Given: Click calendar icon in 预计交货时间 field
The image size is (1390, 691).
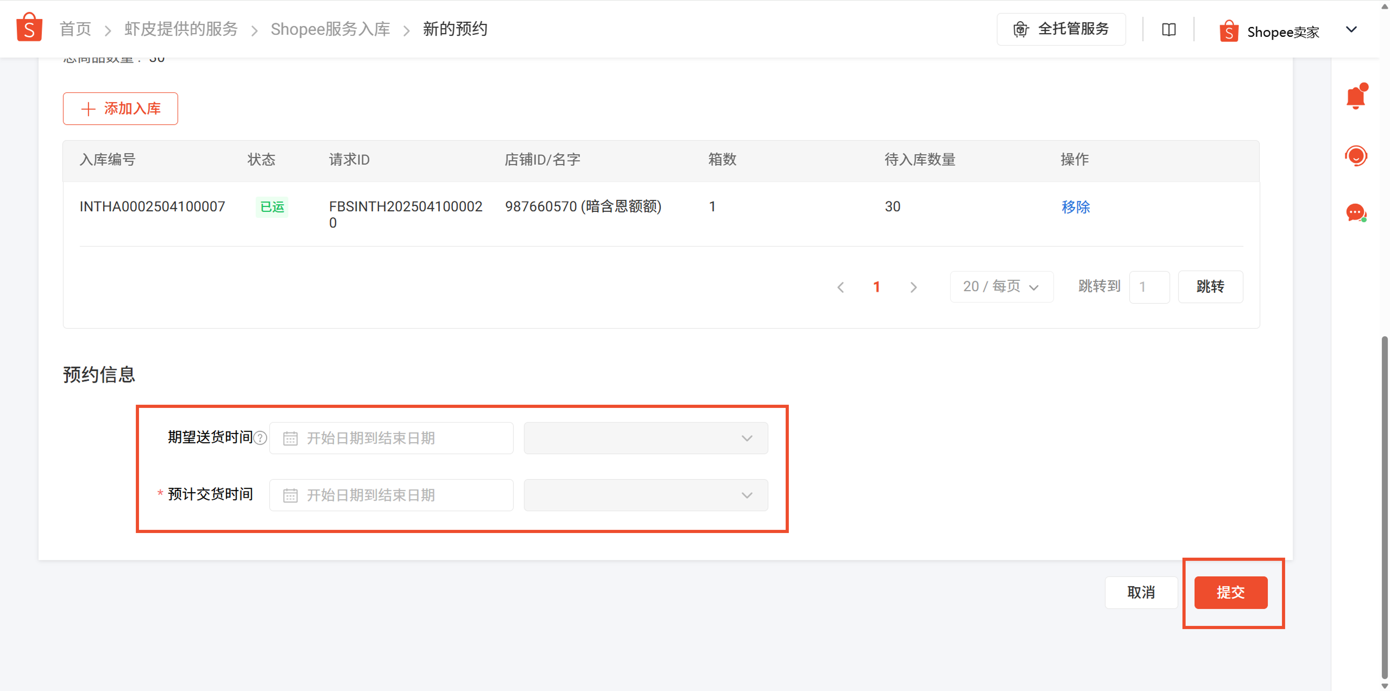Looking at the screenshot, I should [x=290, y=495].
